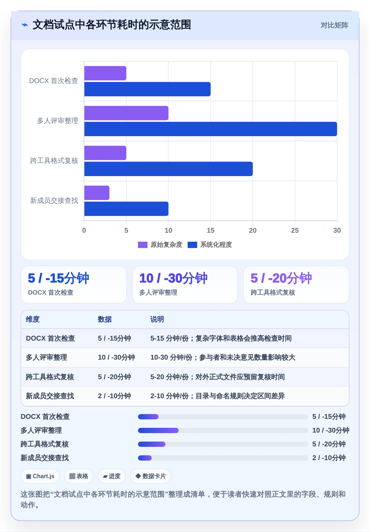Click the 跨工具格式复核 progress bar

pos(223,444)
